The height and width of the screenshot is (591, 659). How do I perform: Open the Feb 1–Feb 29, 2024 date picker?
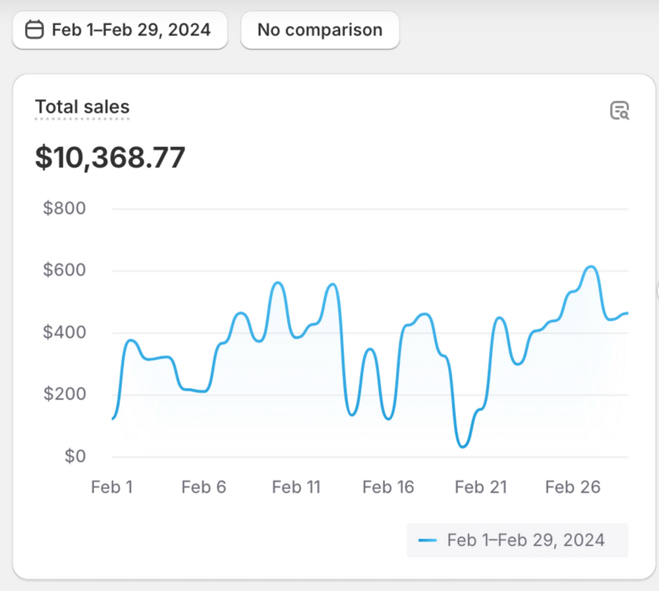tap(120, 30)
